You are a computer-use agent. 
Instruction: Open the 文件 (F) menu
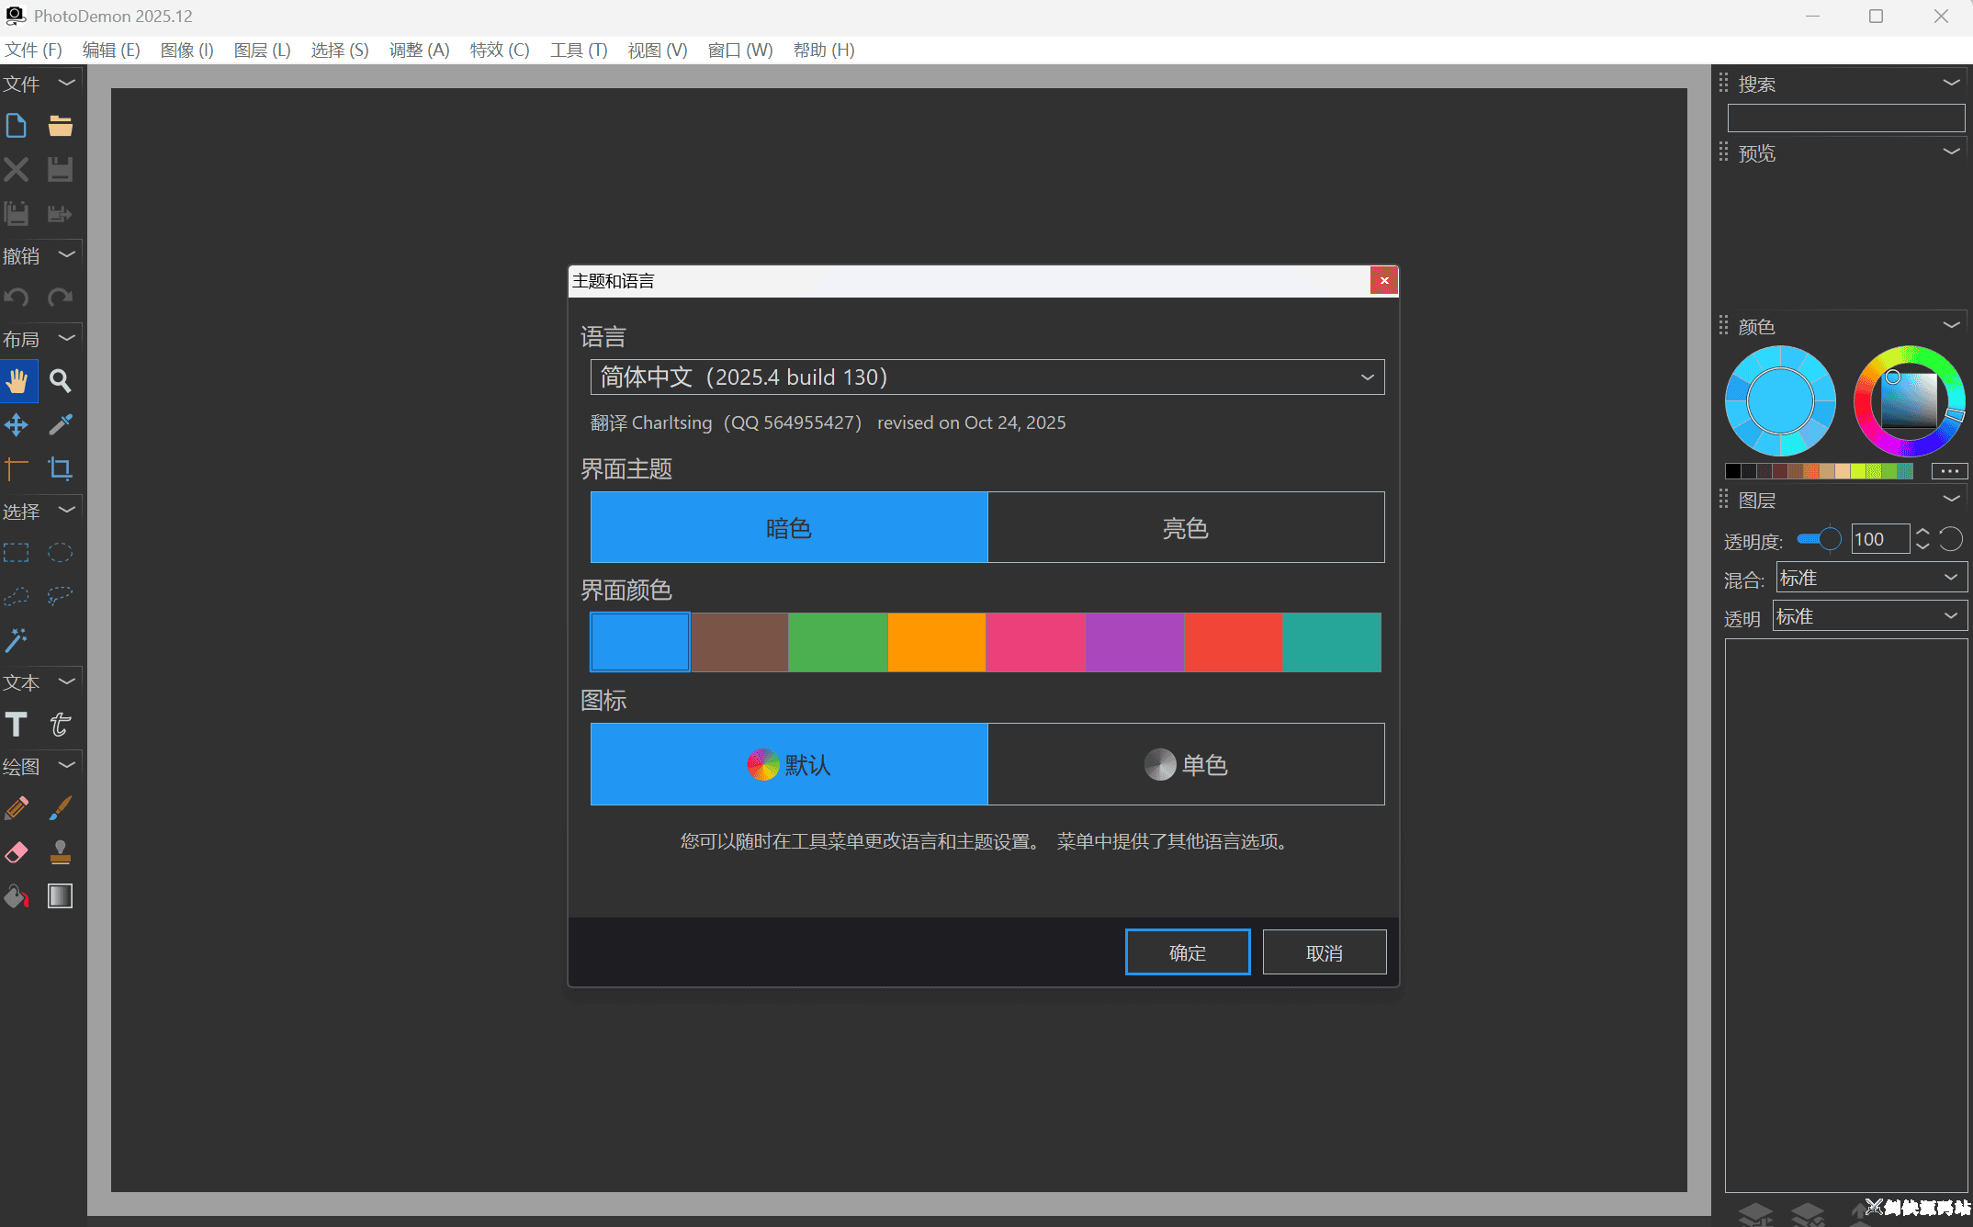[x=33, y=50]
